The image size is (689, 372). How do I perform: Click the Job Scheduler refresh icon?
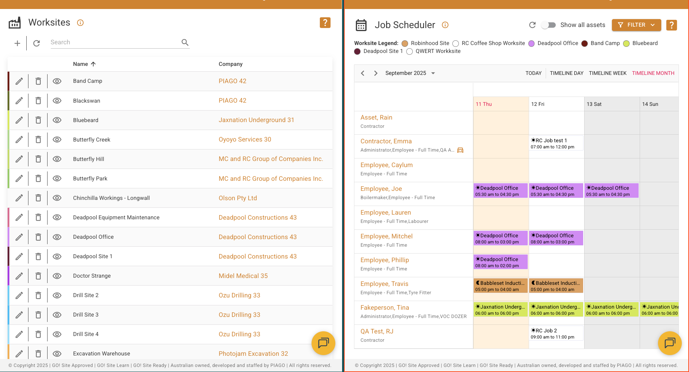coord(532,25)
